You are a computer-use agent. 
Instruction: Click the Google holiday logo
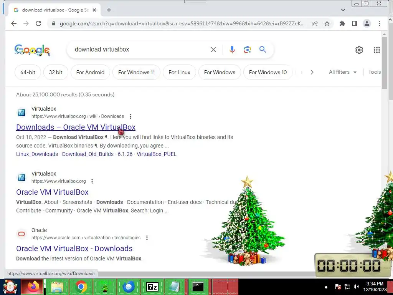click(32, 50)
